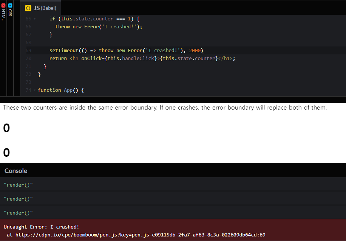
Task: Collapse the if block at line 65
Action: click(x=35, y=19)
